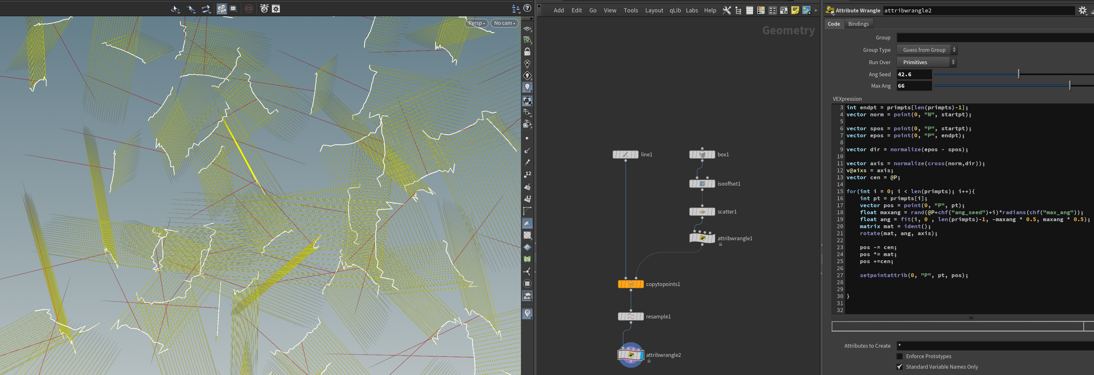Screen dimensions: 1094x375
Task: Open the Layout menu
Action: tap(654, 10)
